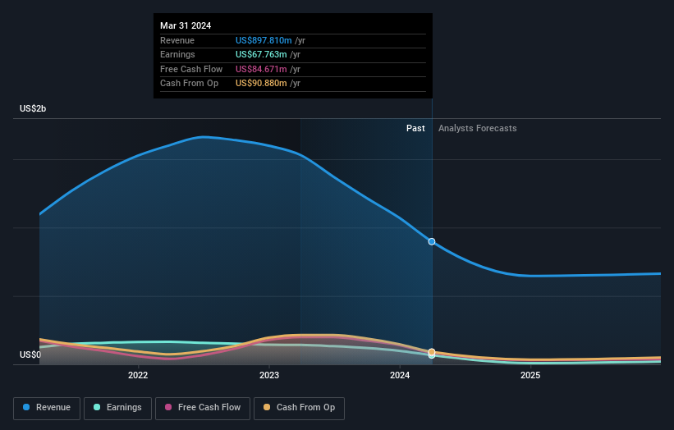Viewport: 674px width, 430px height.
Task: Click the 2024 x-axis label
Action: click(400, 376)
